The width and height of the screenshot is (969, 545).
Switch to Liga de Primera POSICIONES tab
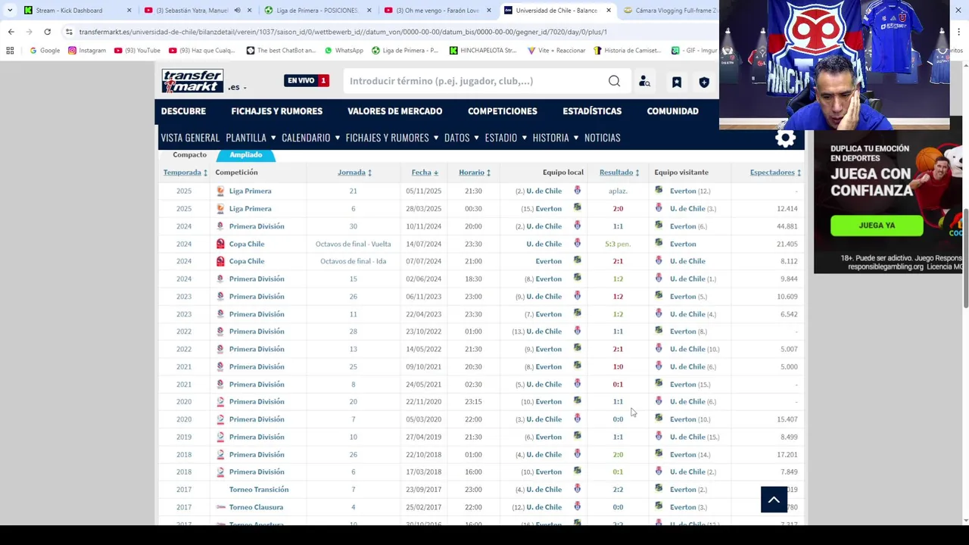pos(317,11)
